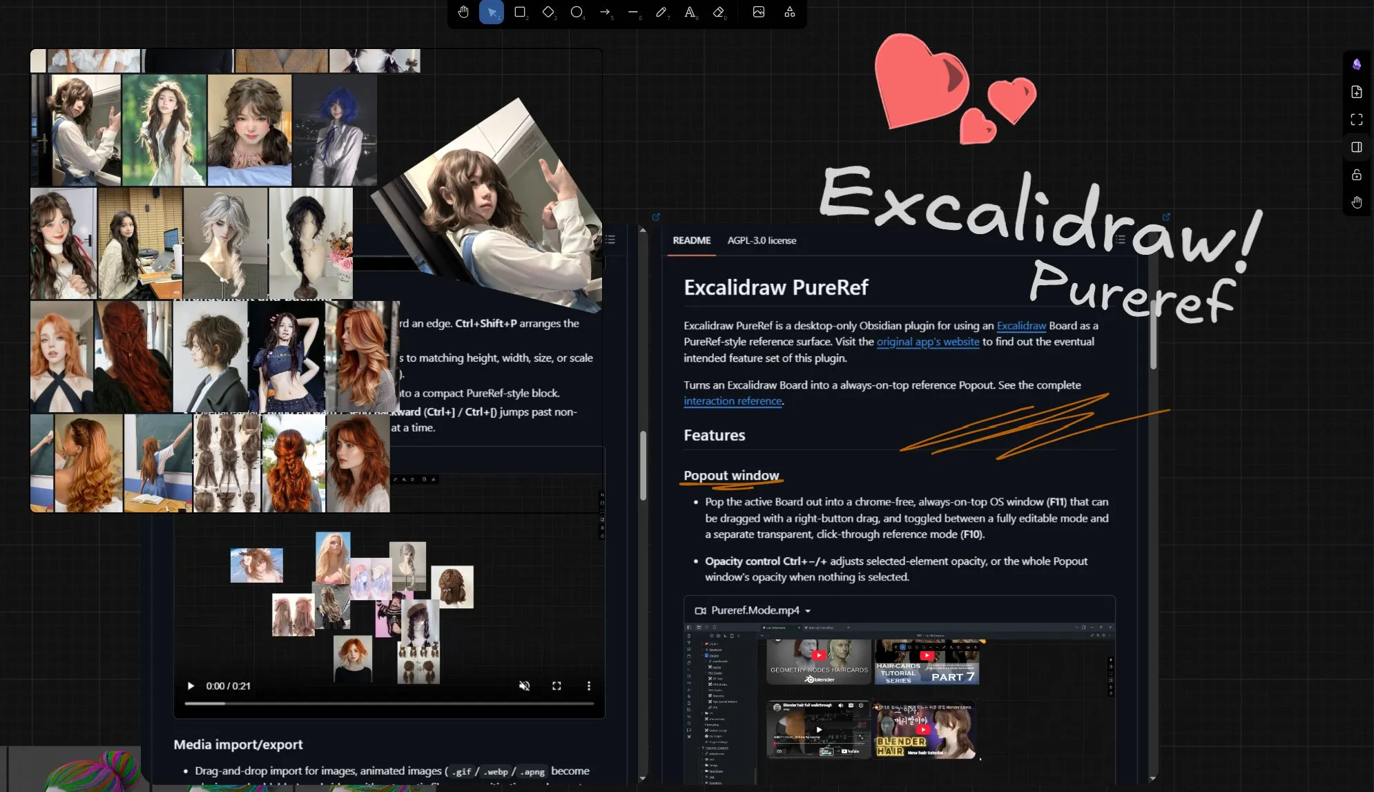Switch to the README tab
Screen dimensions: 1374x792
(692, 240)
